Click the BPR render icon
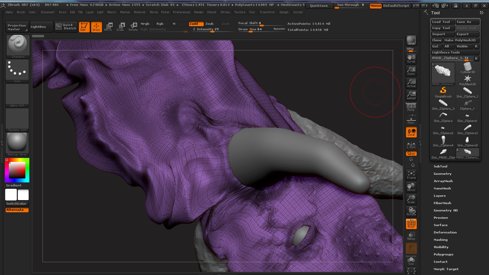This screenshot has height=275, width=489. pos(411,40)
